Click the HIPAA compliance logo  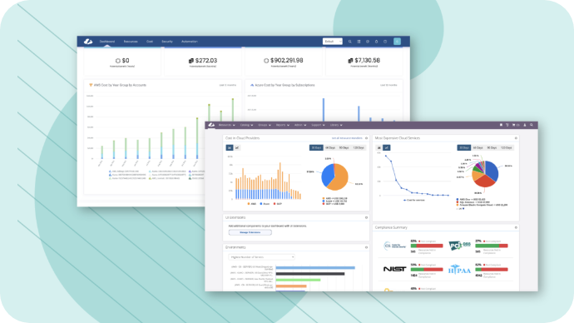459,270
